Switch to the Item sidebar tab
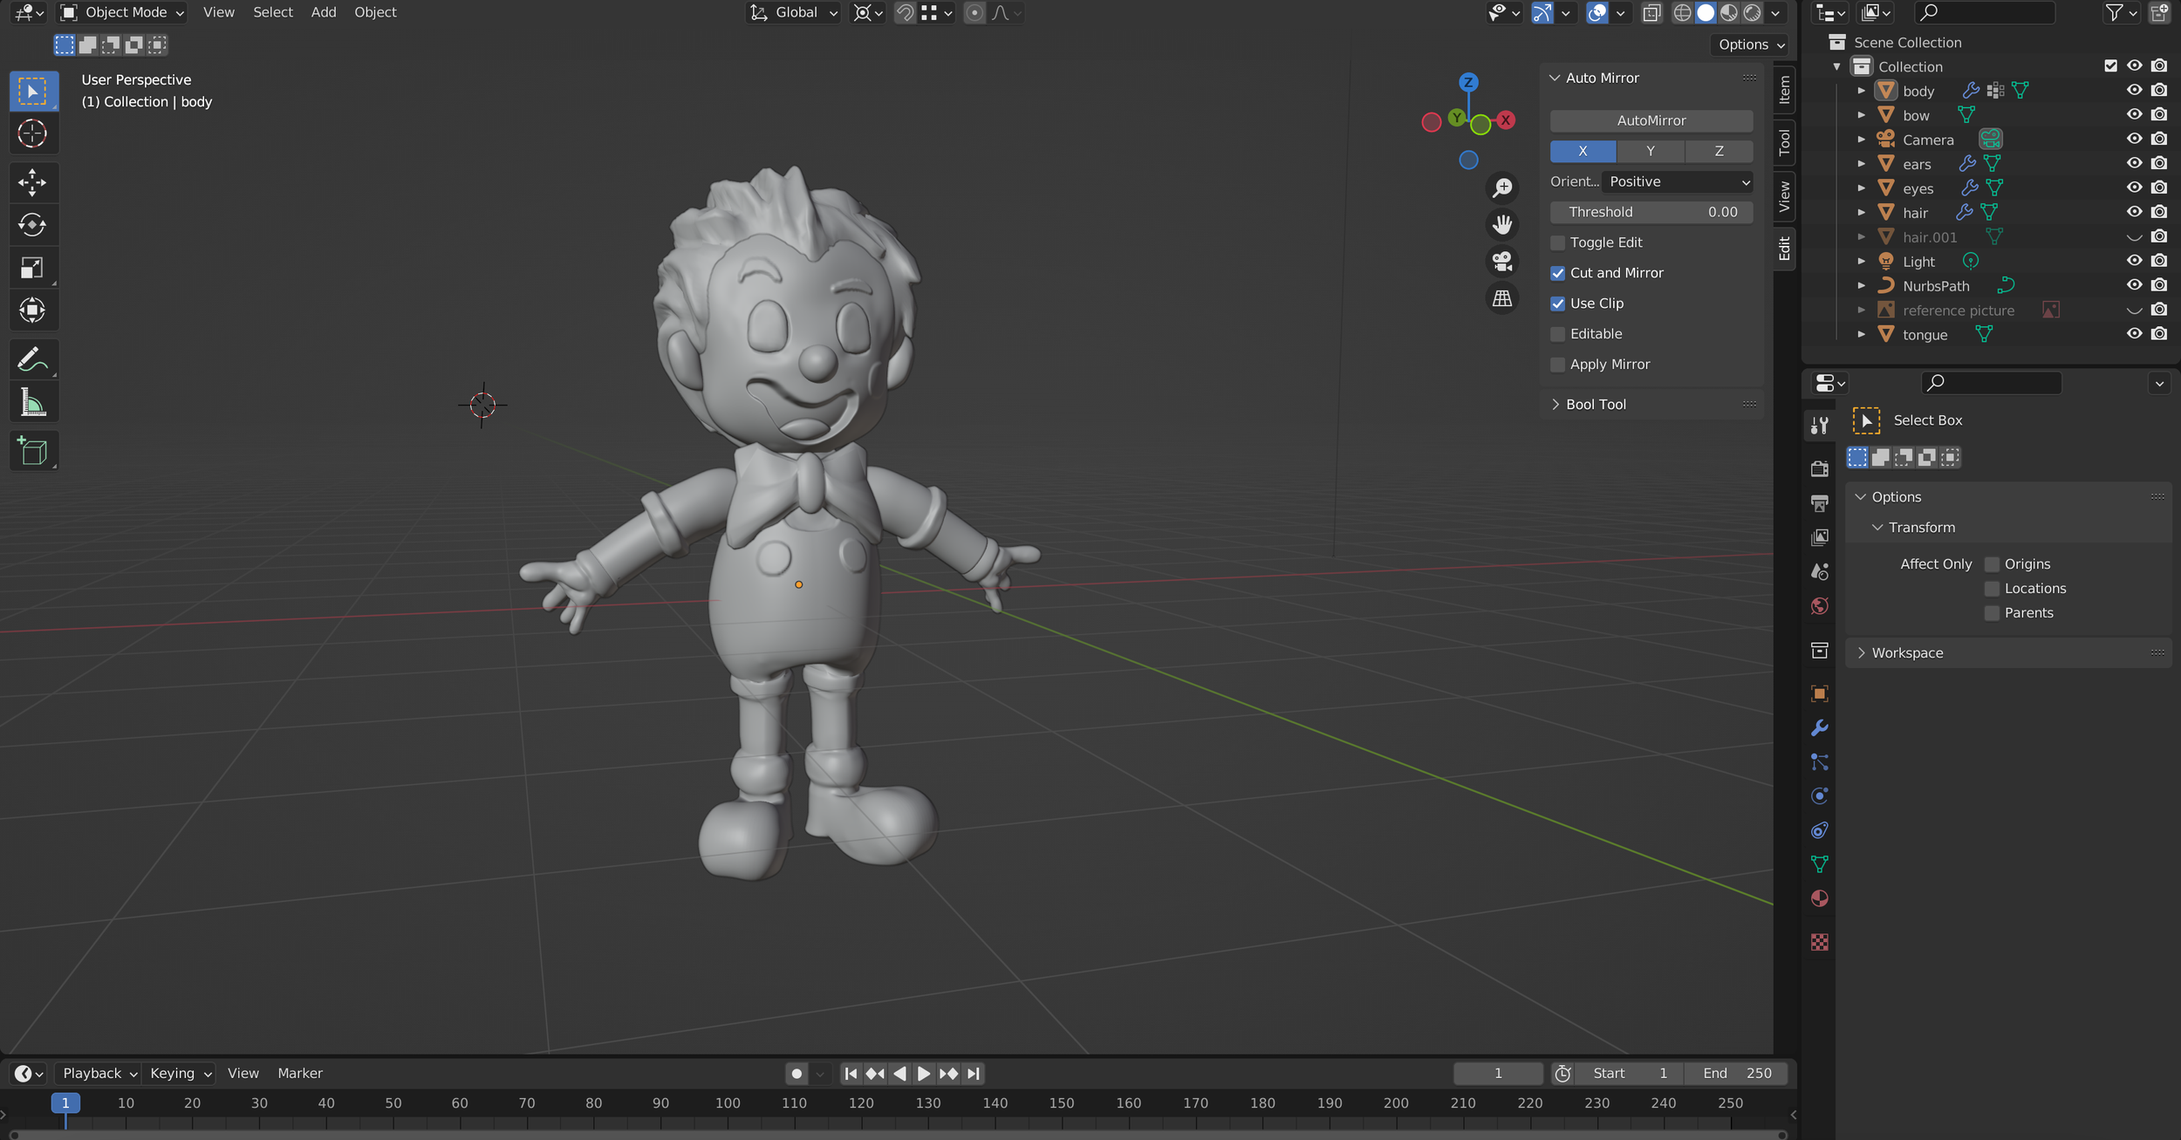The image size is (2181, 1140). pos(1784,88)
